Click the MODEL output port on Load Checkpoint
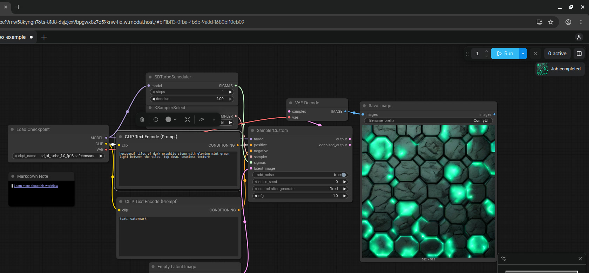The height and width of the screenshot is (273, 589). pyautogui.click(x=106, y=138)
